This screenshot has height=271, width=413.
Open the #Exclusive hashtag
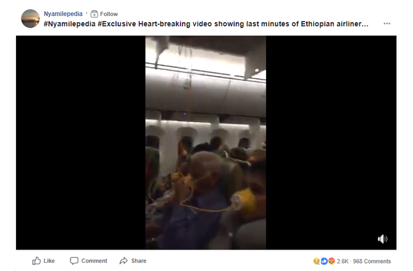(117, 24)
